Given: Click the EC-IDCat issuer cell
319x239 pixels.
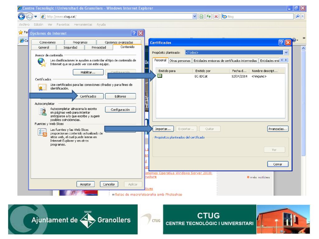Looking at the screenshot, I should 201,77.
